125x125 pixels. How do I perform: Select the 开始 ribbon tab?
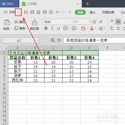pyautogui.click(x=80, y=12)
